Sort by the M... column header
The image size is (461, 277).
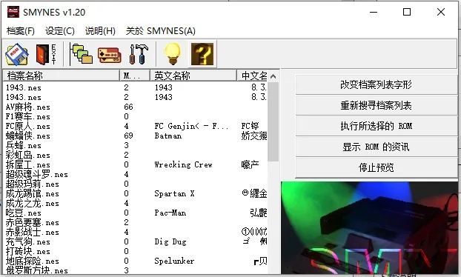[135, 76]
